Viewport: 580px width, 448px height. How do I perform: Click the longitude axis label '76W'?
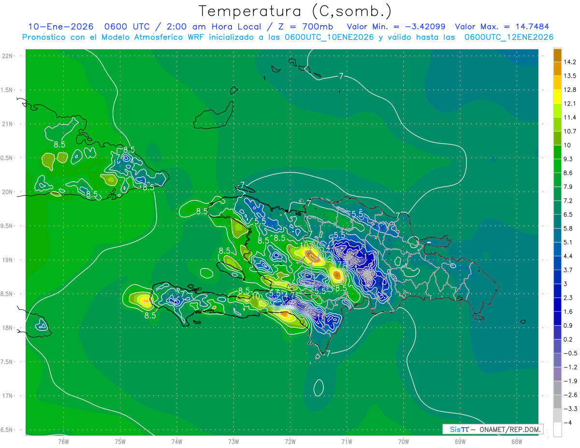(63, 441)
